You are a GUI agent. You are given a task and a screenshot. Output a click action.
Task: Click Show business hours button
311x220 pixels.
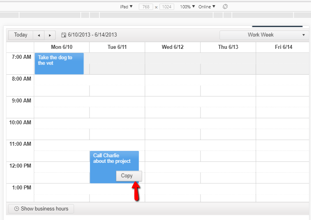41,209
